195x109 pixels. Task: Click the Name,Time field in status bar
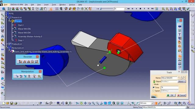click(x=164, y=107)
